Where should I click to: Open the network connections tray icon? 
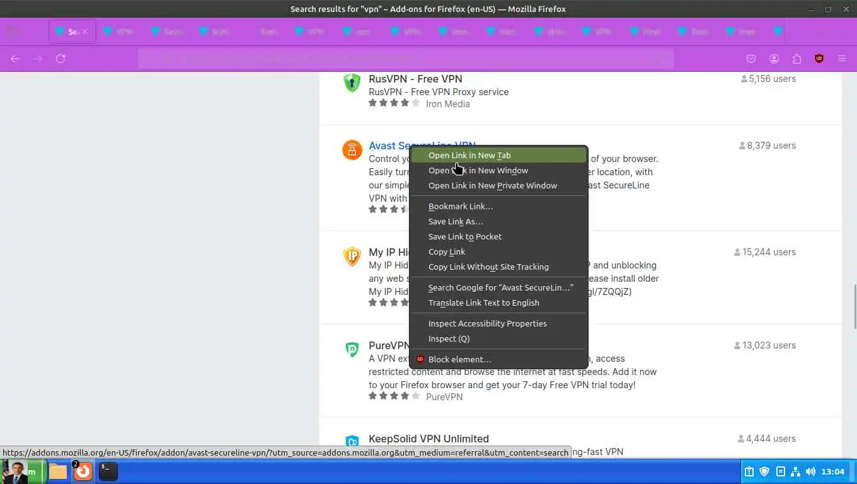tap(795, 471)
